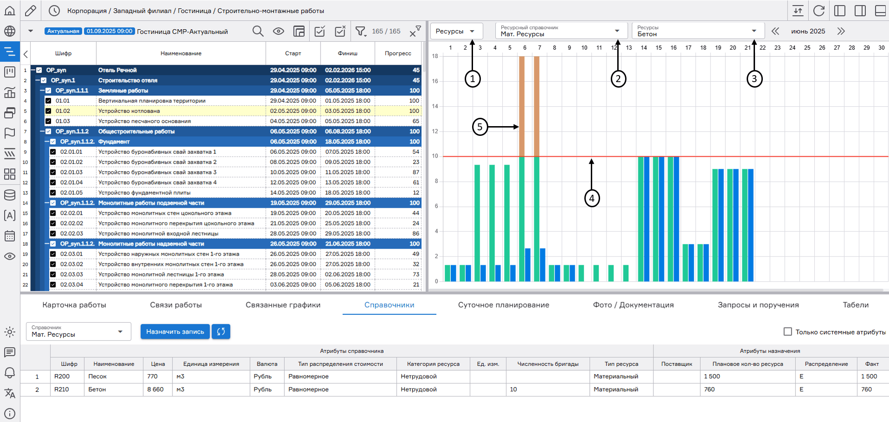Click the notifications bell icon in sidebar
The image size is (889, 422).
10,373
